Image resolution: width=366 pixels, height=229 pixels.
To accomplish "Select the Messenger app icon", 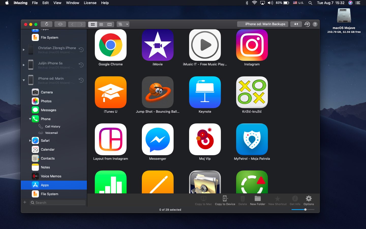I will pyautogui.click(x=158, y=139).
